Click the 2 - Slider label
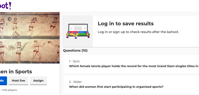Viewport: 199px width, 95px height. pyautogui.click(x=75, y=82)
